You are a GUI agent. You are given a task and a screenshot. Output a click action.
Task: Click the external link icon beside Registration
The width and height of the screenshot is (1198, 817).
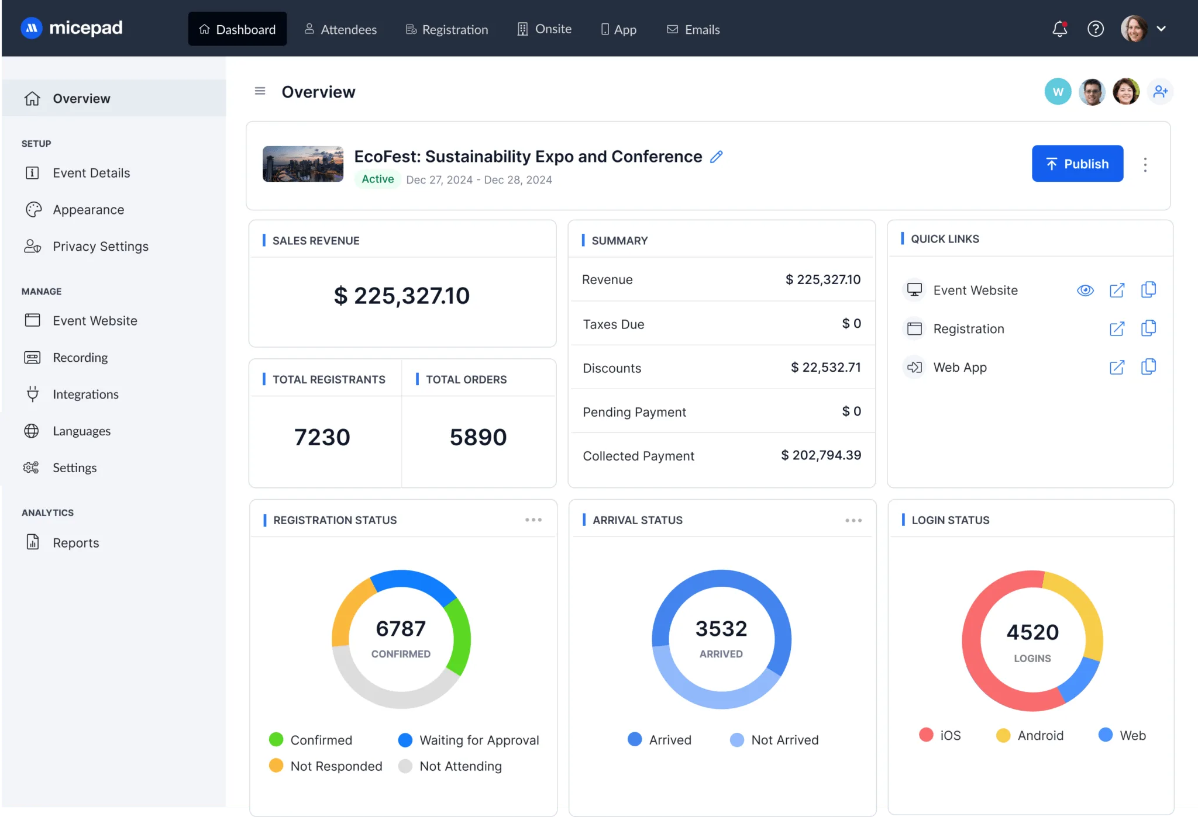(1118, 328)
